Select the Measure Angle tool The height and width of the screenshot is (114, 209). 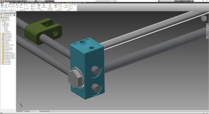[x=71, y=5]
